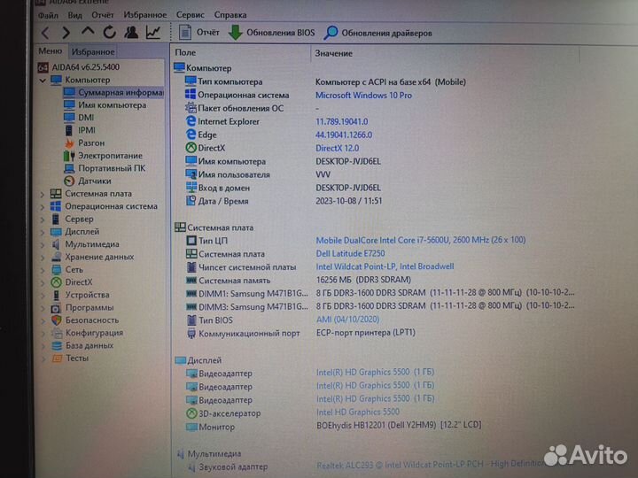Image resolution: width=638 pixels, height=478 pixels.
Task: Open user/remote management icon in toolbar
Action: click(x=131, y=33)
